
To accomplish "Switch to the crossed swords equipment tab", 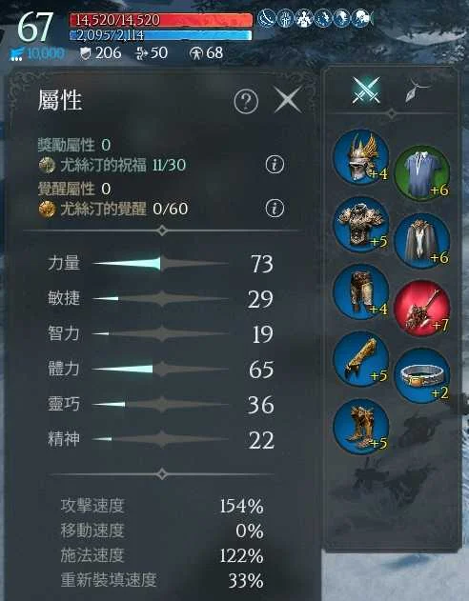I will point(366,90).
